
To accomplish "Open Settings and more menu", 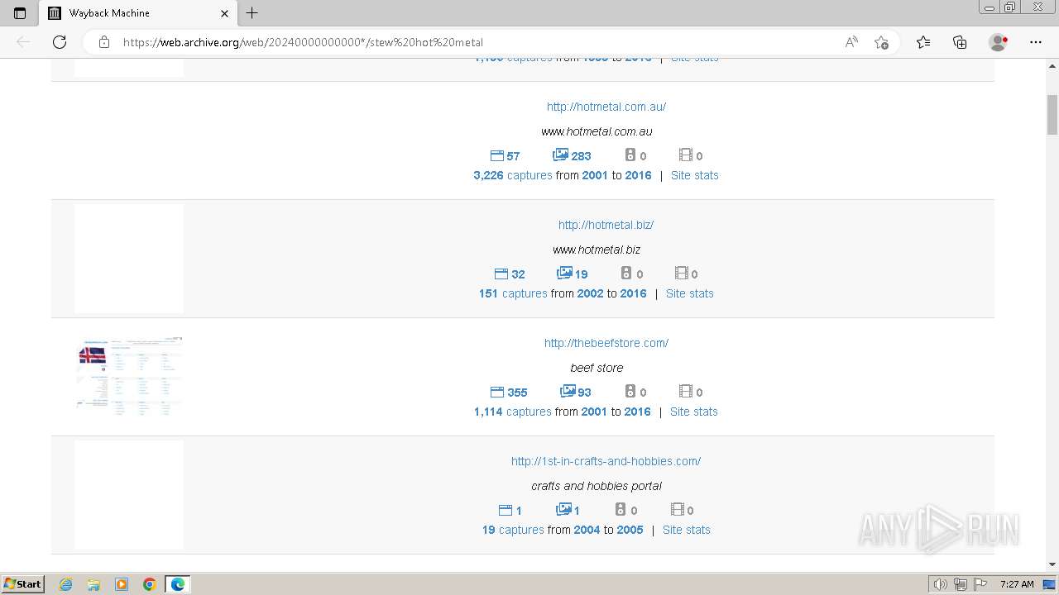I will (x=1036, y=42).
